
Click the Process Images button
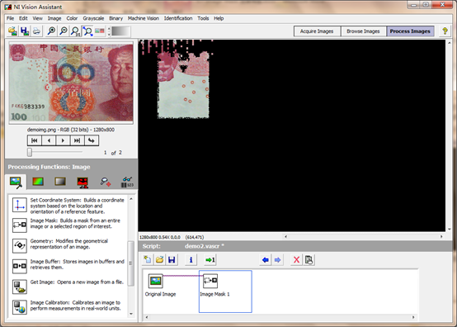point(410,31)
